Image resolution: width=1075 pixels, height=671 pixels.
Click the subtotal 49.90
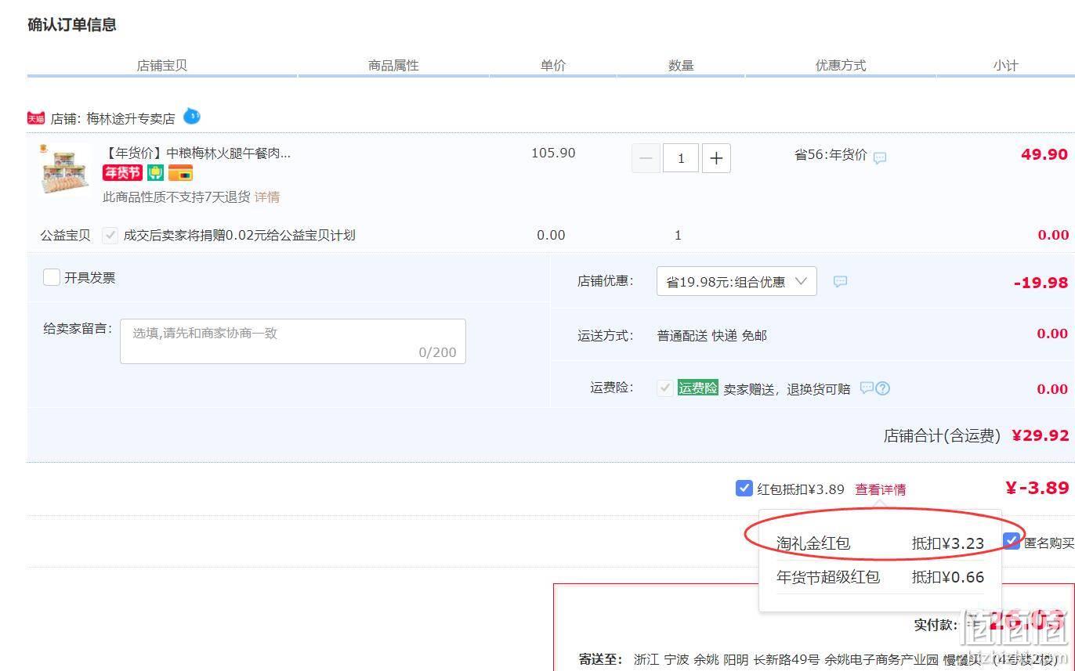(x=1044, y=154)
